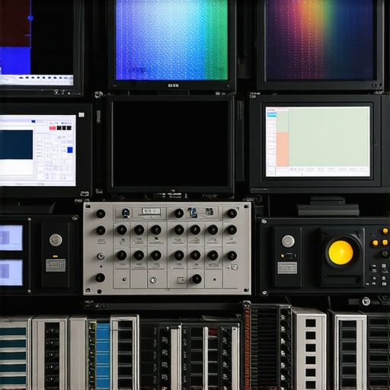Select the cyan highlighted entry on chart monitor

(271, 115)
